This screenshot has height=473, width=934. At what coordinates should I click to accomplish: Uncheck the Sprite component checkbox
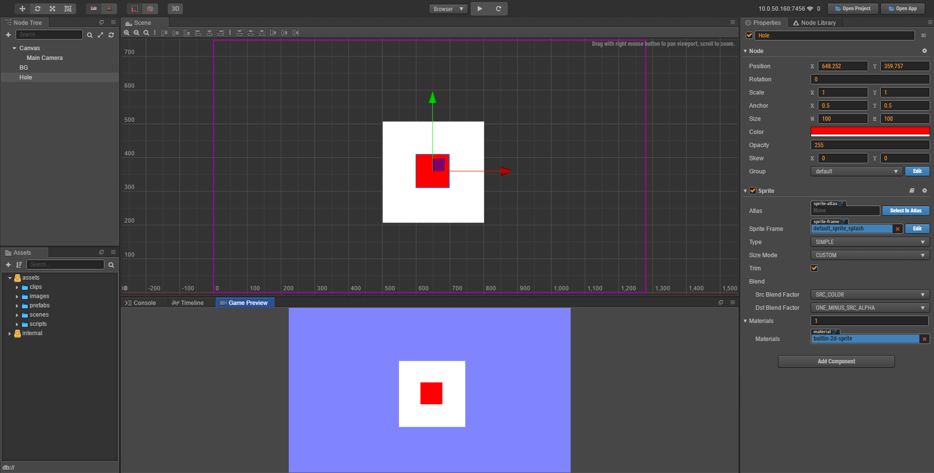[x=753, y=191]
